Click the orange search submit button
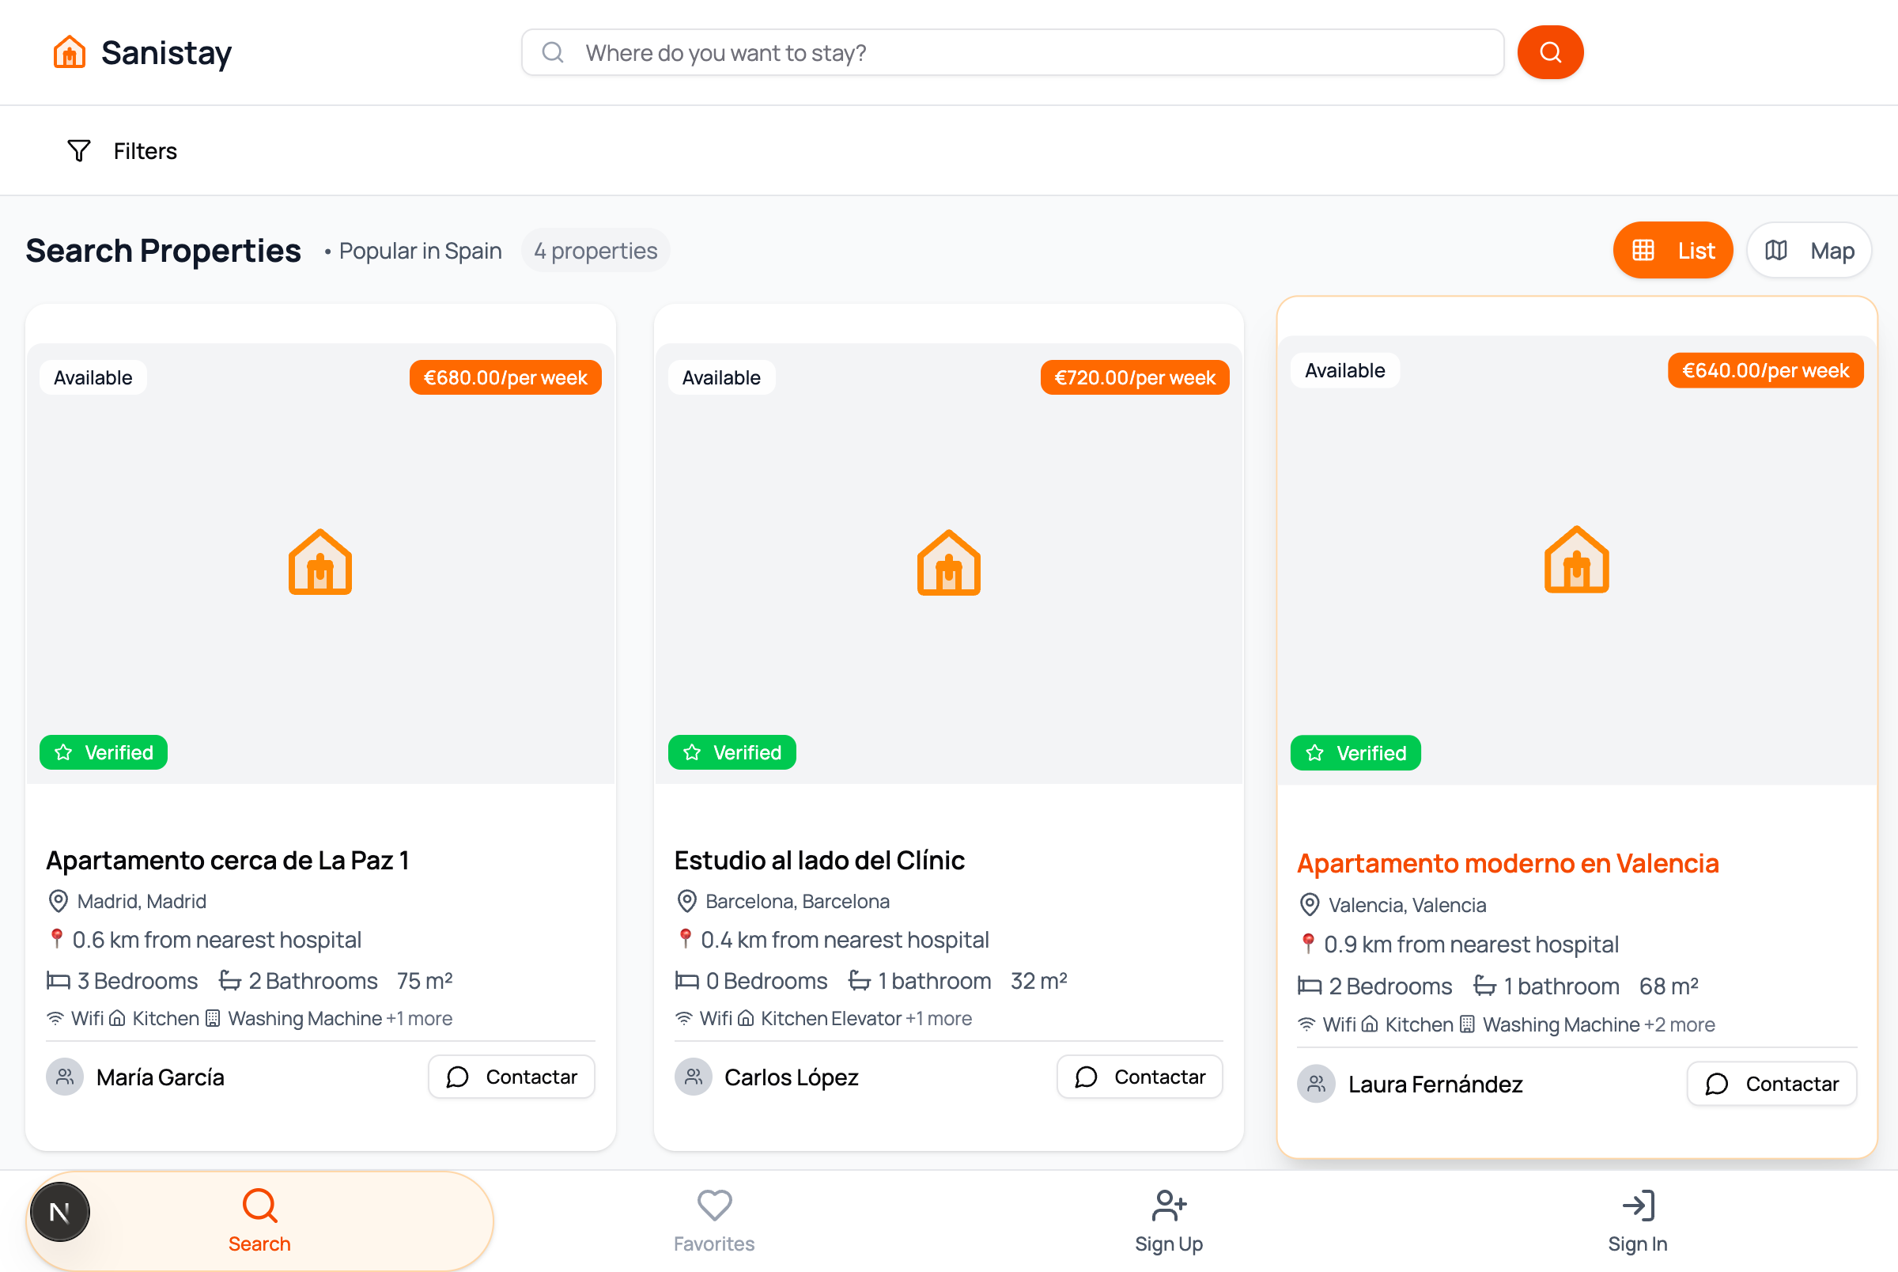The height and width of the screenshot is (1272, 1898). pyautogui.click(x=1549, y=53)
